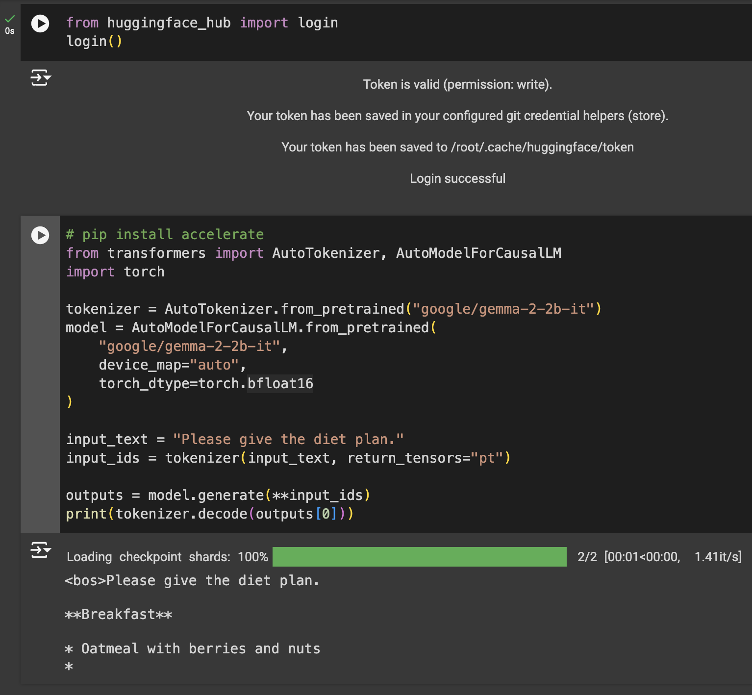Screen dimensions: 752x695
Task: Click the "Please give the diet plan." string in the code
Action: [288, 439]
